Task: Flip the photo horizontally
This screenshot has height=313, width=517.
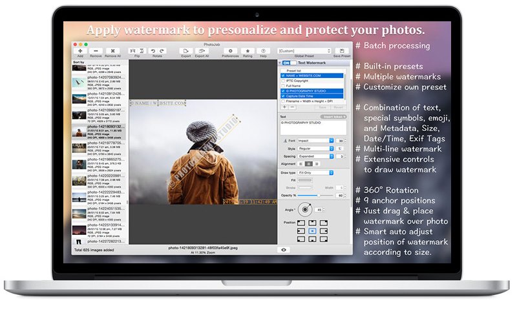Action: (133, 51)
